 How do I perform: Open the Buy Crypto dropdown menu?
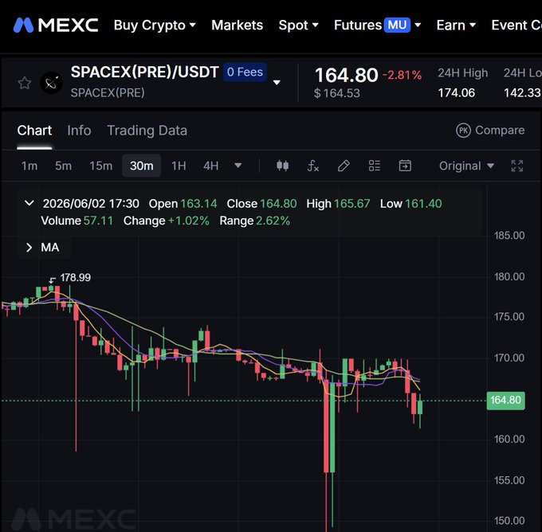(155, 25)
